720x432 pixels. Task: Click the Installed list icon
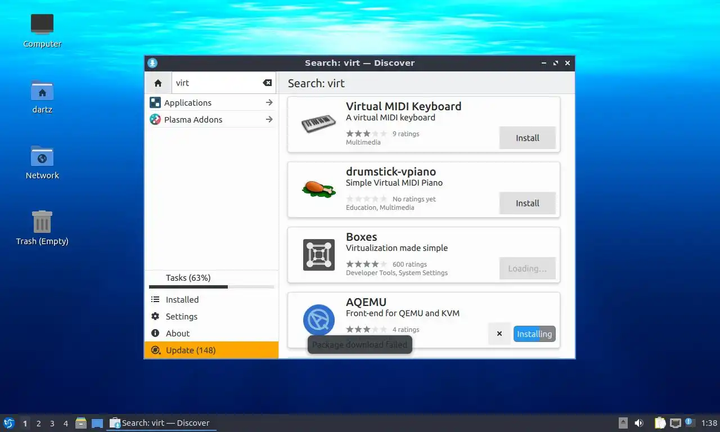pyautogui.click(x=155, y=300)
